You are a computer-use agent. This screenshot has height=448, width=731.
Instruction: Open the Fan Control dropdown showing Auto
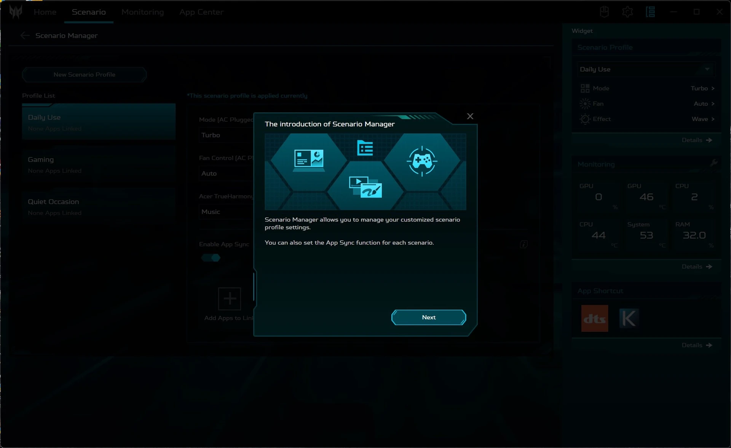226,173
